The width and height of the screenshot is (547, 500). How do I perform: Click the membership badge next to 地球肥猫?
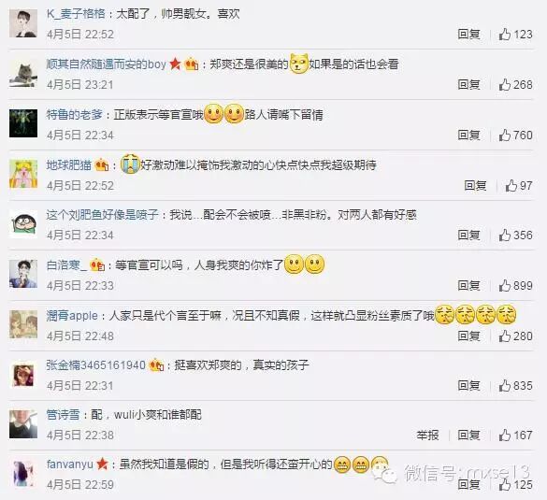click(102, 164)
